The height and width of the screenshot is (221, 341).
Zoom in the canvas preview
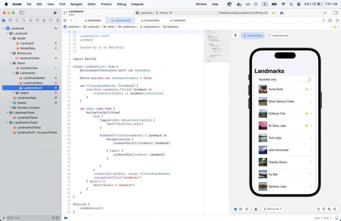334,209
